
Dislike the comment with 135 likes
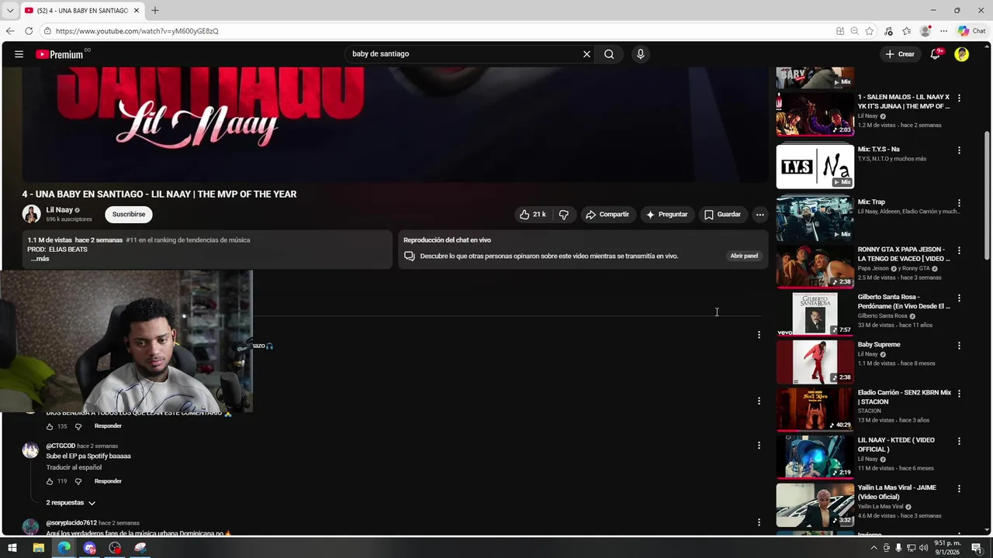click(x=78, y=426)
